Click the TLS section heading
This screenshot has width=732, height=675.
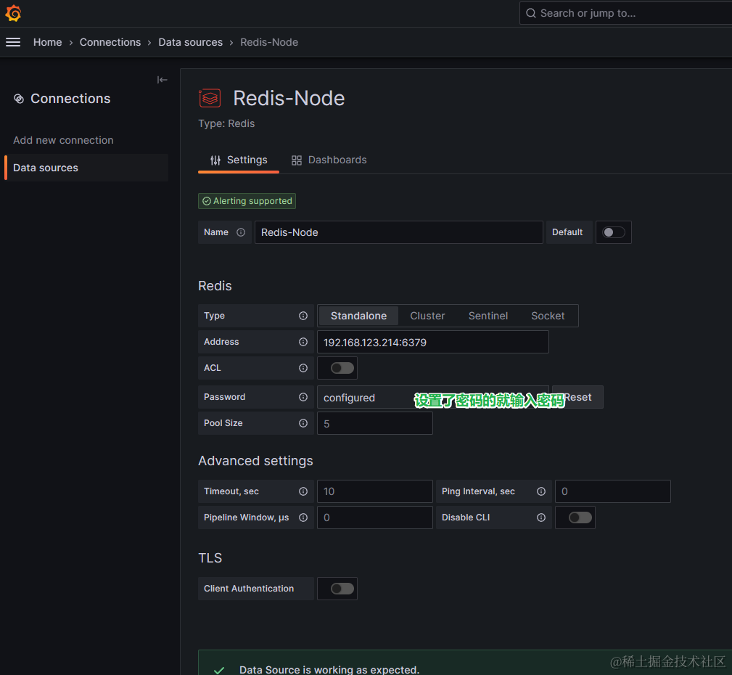click(210, 557)
